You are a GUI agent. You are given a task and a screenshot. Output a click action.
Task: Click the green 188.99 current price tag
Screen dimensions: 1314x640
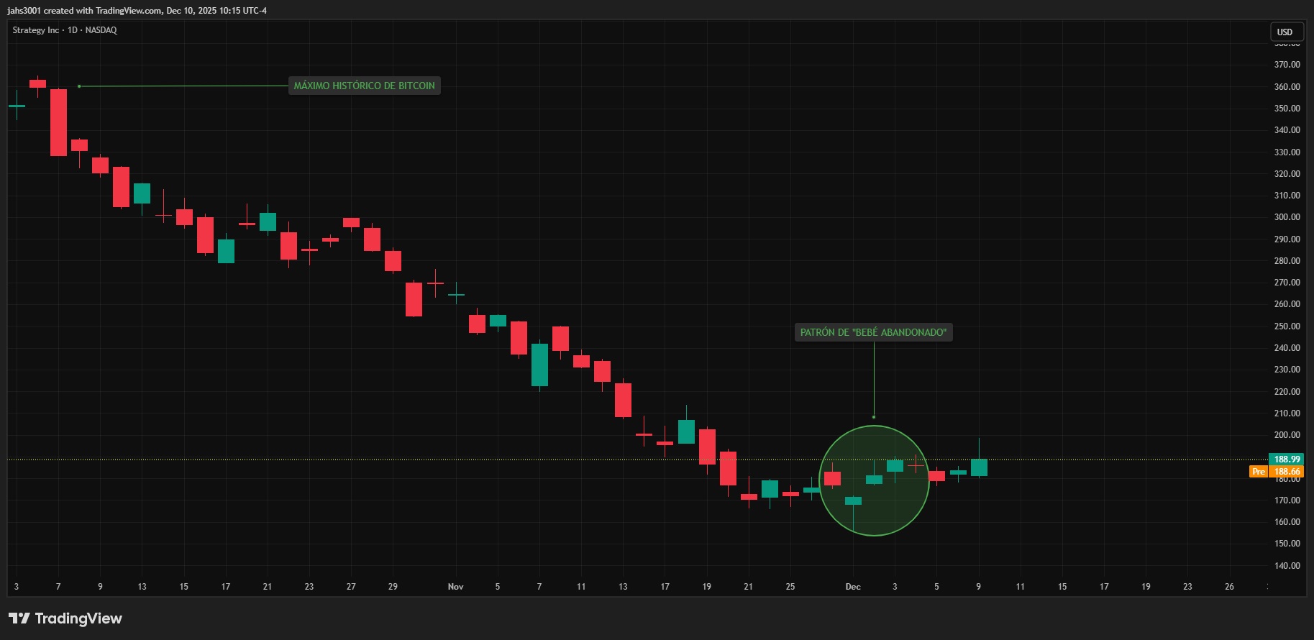point(1287,460)
